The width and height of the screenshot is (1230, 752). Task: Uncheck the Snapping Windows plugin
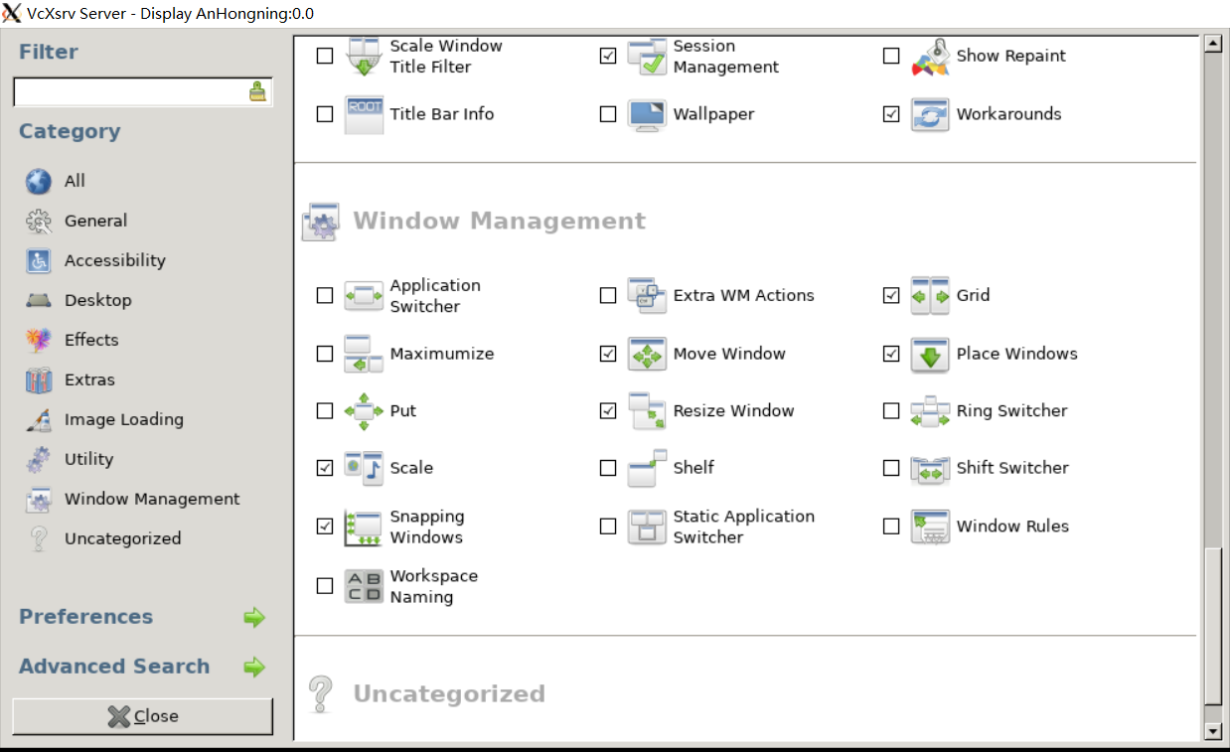325,526
